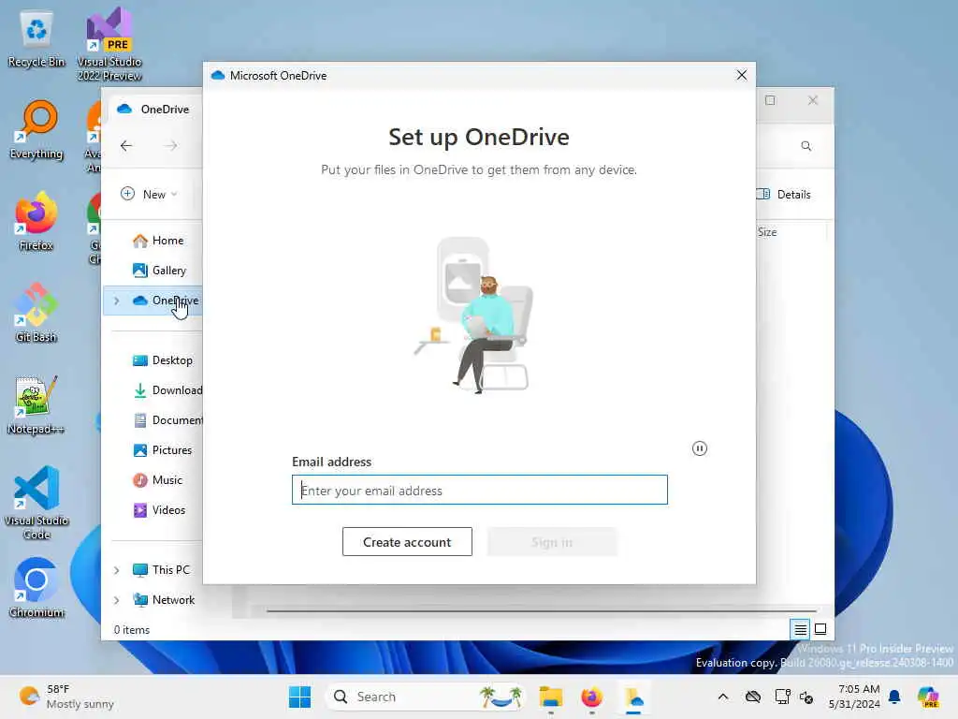Screen dimensions: 958x719
Task: Click the muted volume tray icon
Action: tap(806, 697)
